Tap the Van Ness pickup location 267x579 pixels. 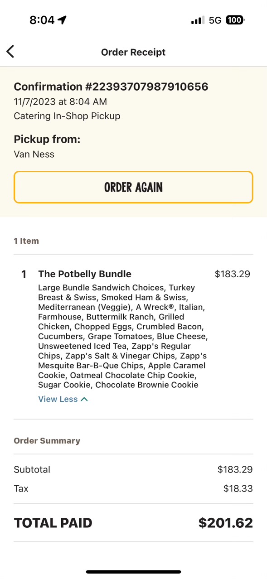point(34,154)
